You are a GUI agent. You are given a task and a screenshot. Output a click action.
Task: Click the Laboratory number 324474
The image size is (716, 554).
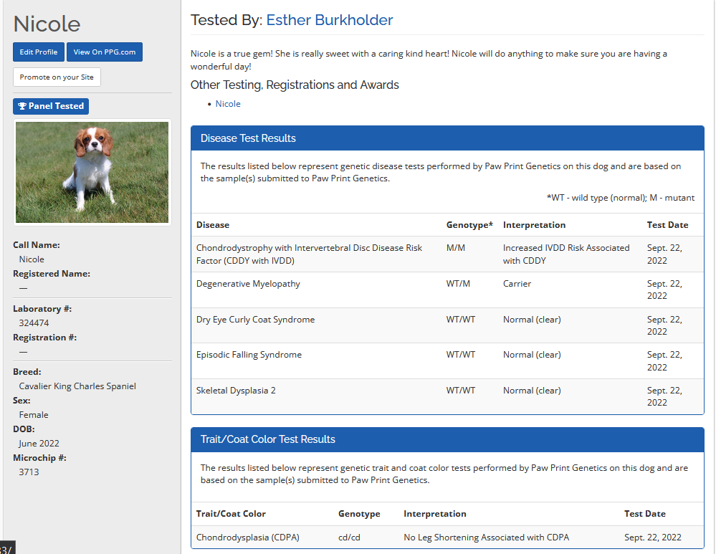pyautogui.click(x=34, y=323)
